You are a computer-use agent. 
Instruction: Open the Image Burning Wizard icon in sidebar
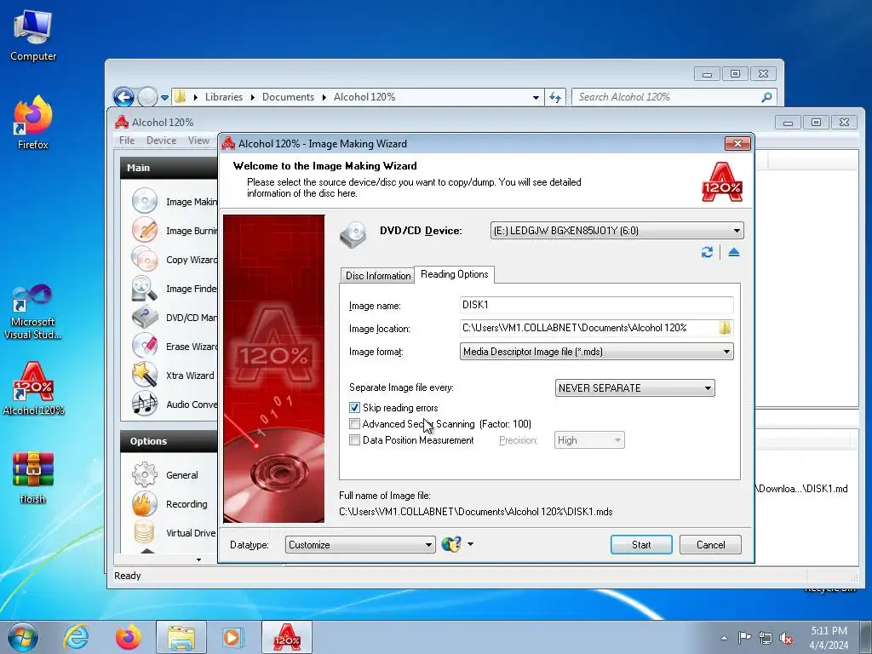coord(145,230)
